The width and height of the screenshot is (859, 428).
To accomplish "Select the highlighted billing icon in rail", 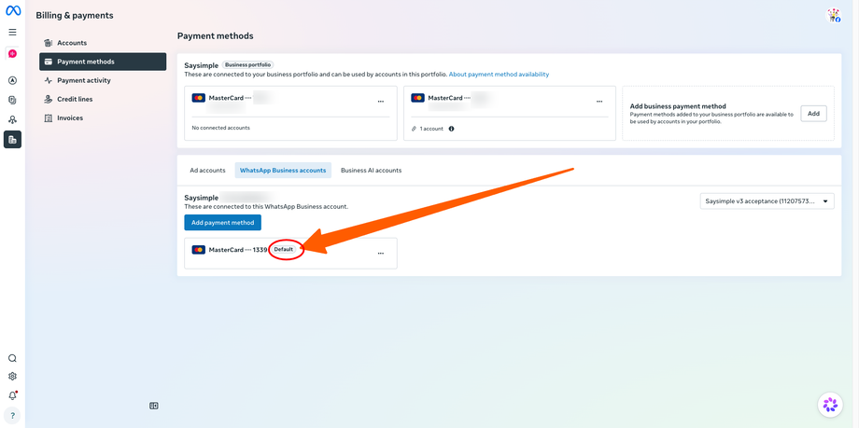I will click(12, 140).
